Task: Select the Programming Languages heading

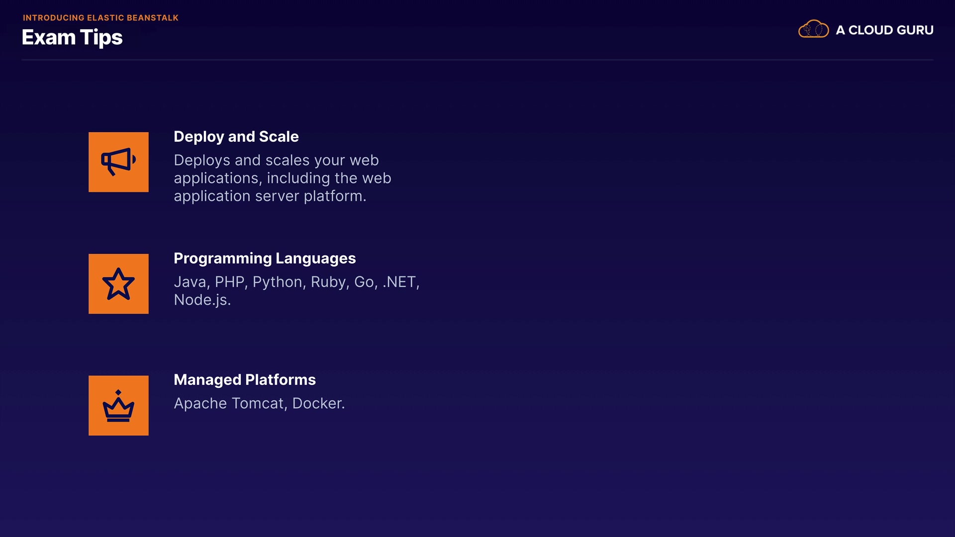Action: (264, 259)
